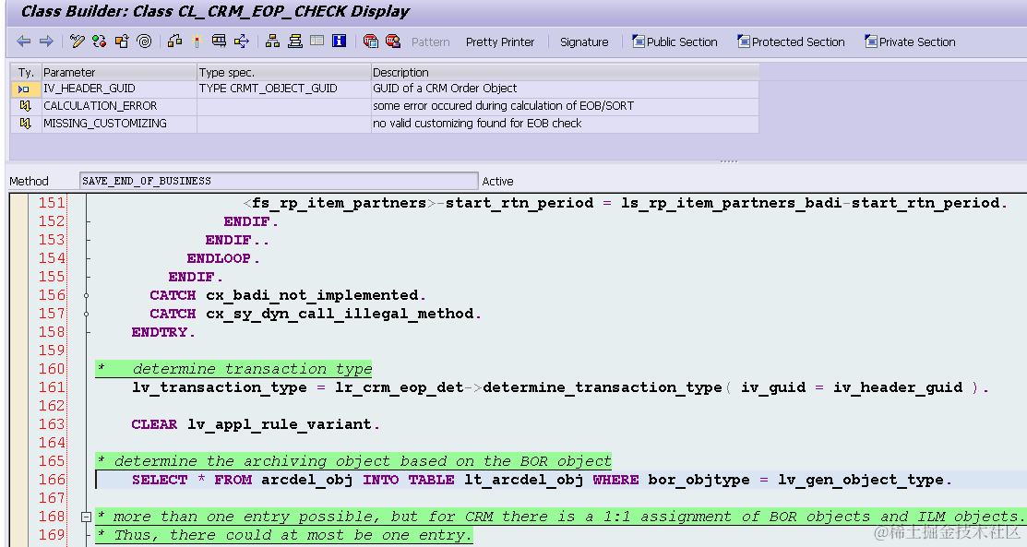Click importing parameter icon for IV_HEADER_GUID
1027x547 pixels.
click(x=25, y=89)
